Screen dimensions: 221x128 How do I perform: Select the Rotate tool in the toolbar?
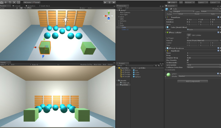10,2
